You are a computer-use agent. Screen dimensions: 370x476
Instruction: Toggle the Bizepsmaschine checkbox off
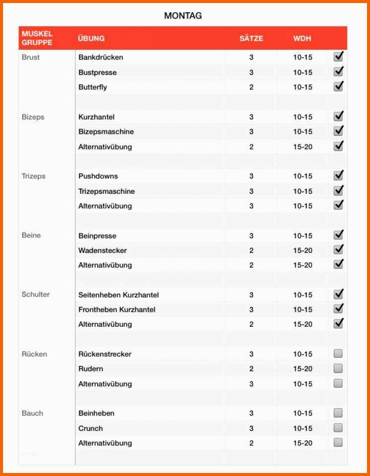point(338,131)
